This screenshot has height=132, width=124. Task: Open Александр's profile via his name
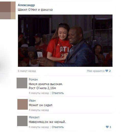pyautogui.click(x=26, y=5)
